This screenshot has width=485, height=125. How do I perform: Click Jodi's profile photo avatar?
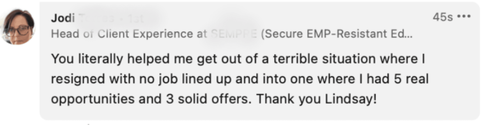pos(18,27)
